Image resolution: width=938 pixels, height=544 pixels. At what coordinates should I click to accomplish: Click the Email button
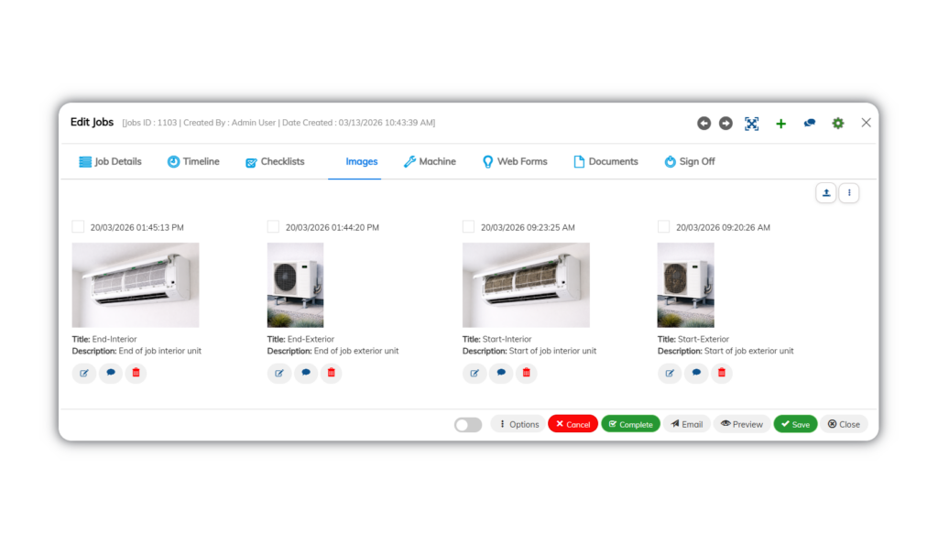tap(687, 424)
